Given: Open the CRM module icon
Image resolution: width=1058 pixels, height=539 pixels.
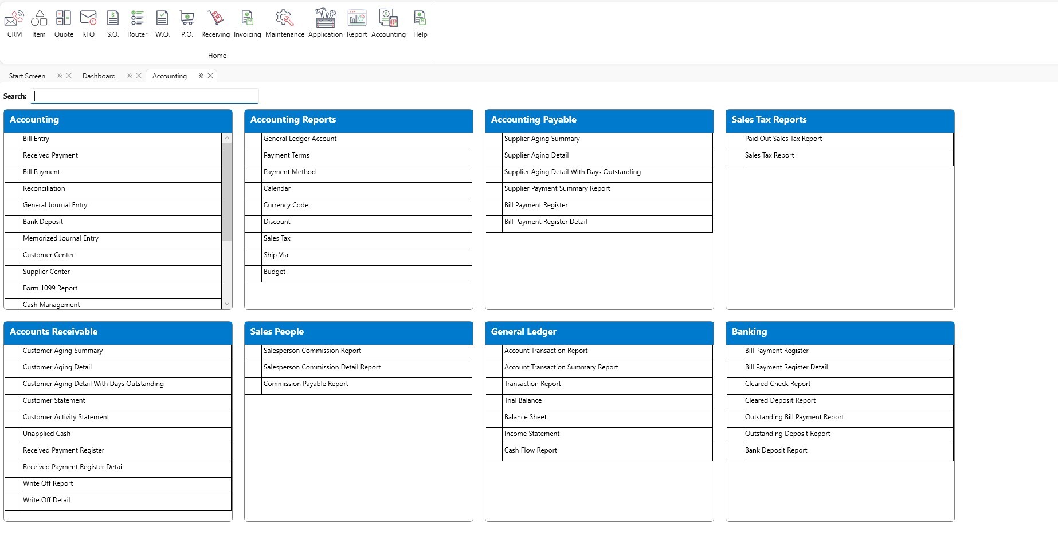Looking at the screenshot, I should point(14,19).
